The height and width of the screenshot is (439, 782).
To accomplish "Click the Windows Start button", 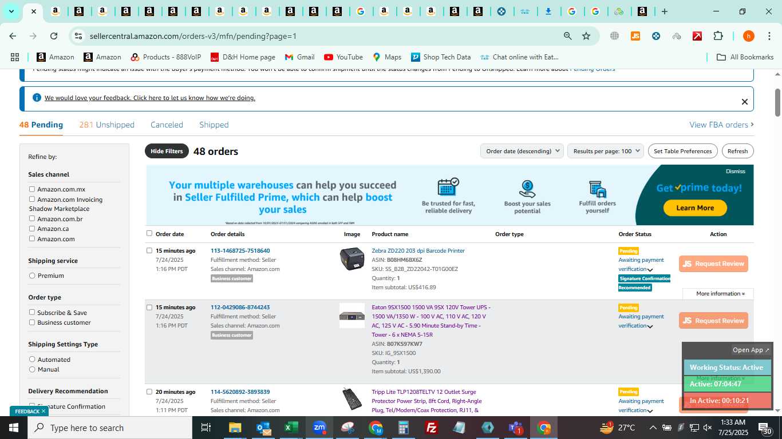I will (13, 428).
